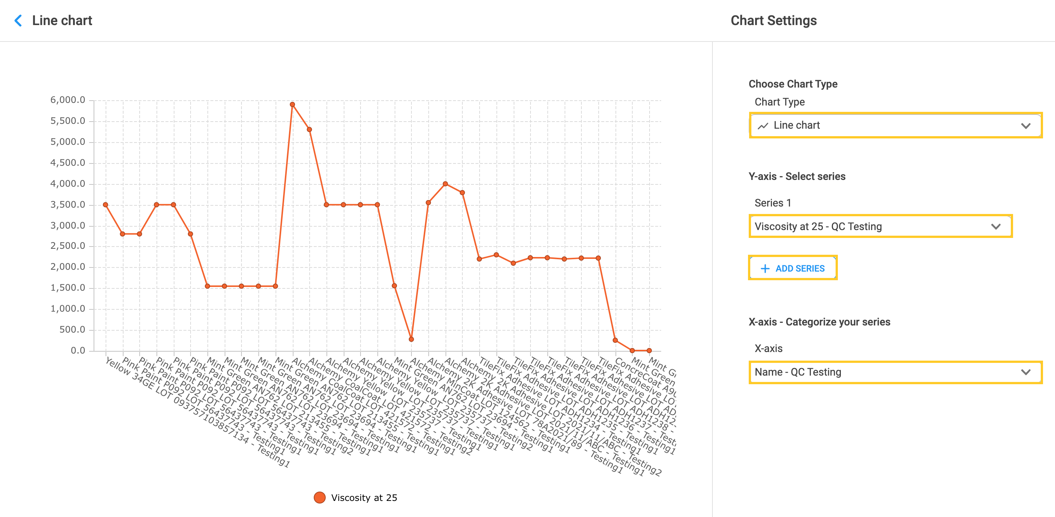Click the chevron on Chart Type dropdown

[x=1025, y=126]
